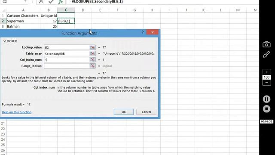Viewport: 275px width, 155px height.
Task: Select column K header
Action: pyautogui.click(x=203, y=10)
